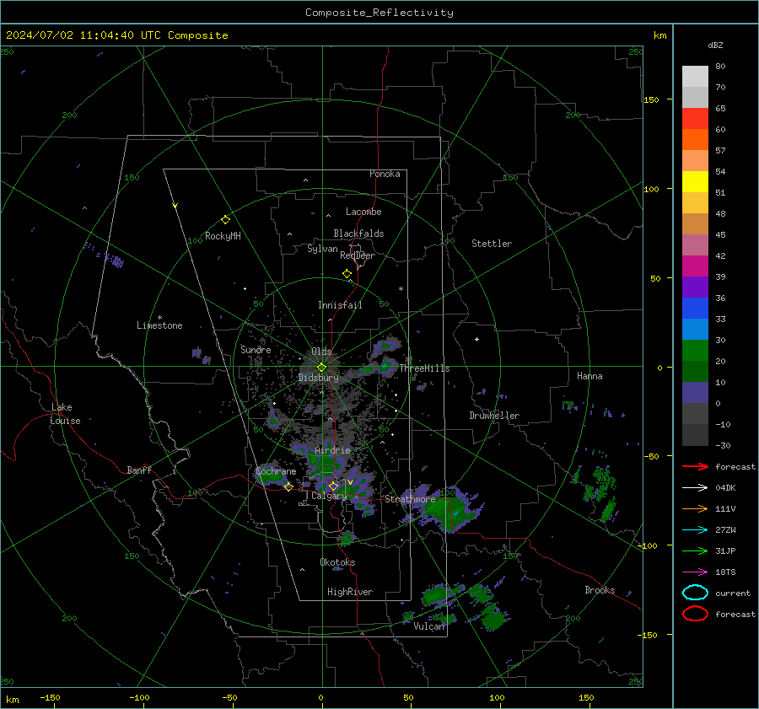The width and height of the screenshot is (759, 709).
Task: Click the Drumheller city label
Action: pos(494,416)
